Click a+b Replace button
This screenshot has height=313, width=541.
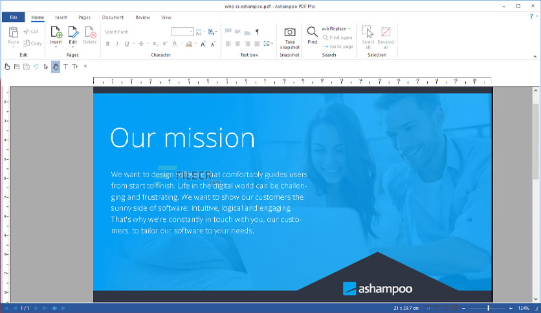click(x=334, y=28)
